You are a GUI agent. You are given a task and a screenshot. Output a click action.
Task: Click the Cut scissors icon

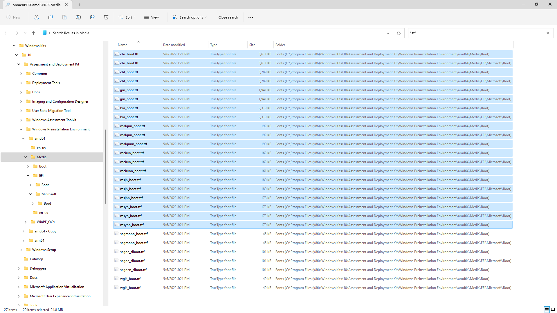[37, 17]
